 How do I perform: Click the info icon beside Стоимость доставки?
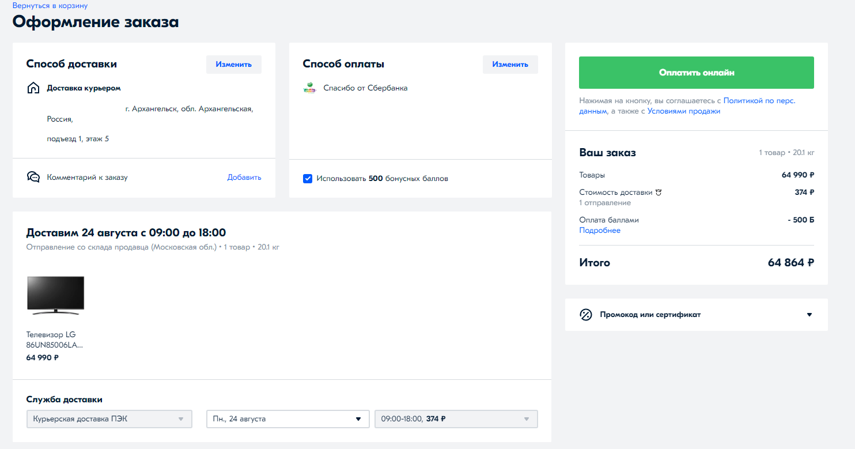tap(659, 193)
